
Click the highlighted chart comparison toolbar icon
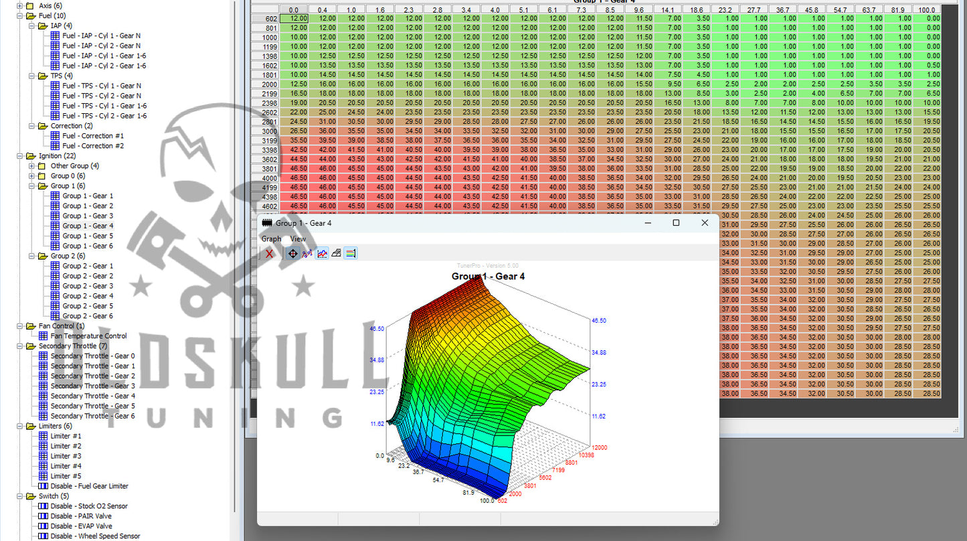321,253
